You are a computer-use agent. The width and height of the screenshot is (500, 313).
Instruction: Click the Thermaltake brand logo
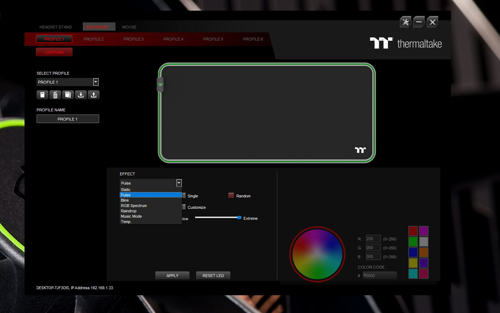406,43
